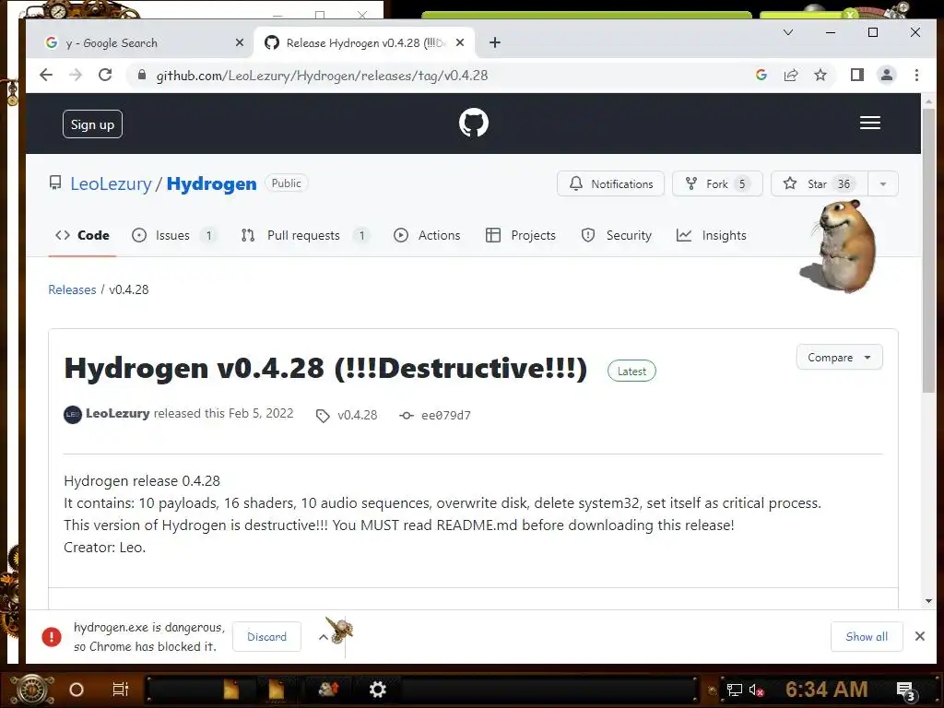Screen dimensions: 944x708
Task: Click the Chrome tab search chevron
Action: pos(787,32)
